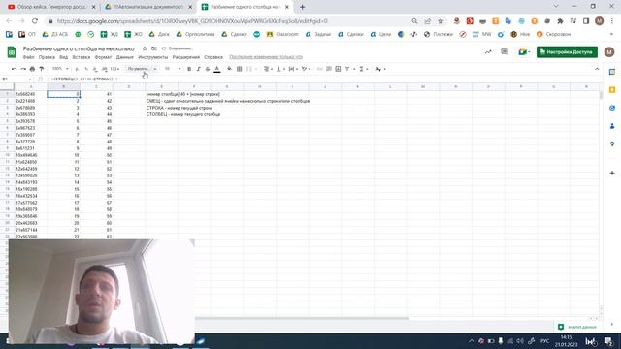Image resolution: width=621 pixels, height=349 pixels.
Task: Redo the last undone action
Action: pyautogui.click(x=23, y=69)
